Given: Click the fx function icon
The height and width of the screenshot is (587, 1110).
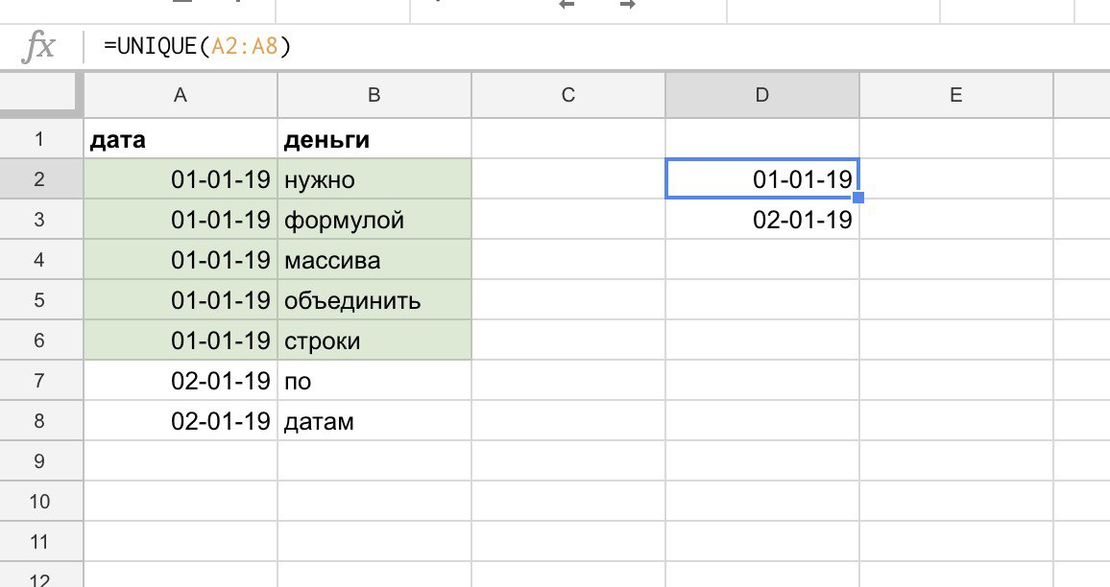Looking at the screenshot, I should click(37, 47).
